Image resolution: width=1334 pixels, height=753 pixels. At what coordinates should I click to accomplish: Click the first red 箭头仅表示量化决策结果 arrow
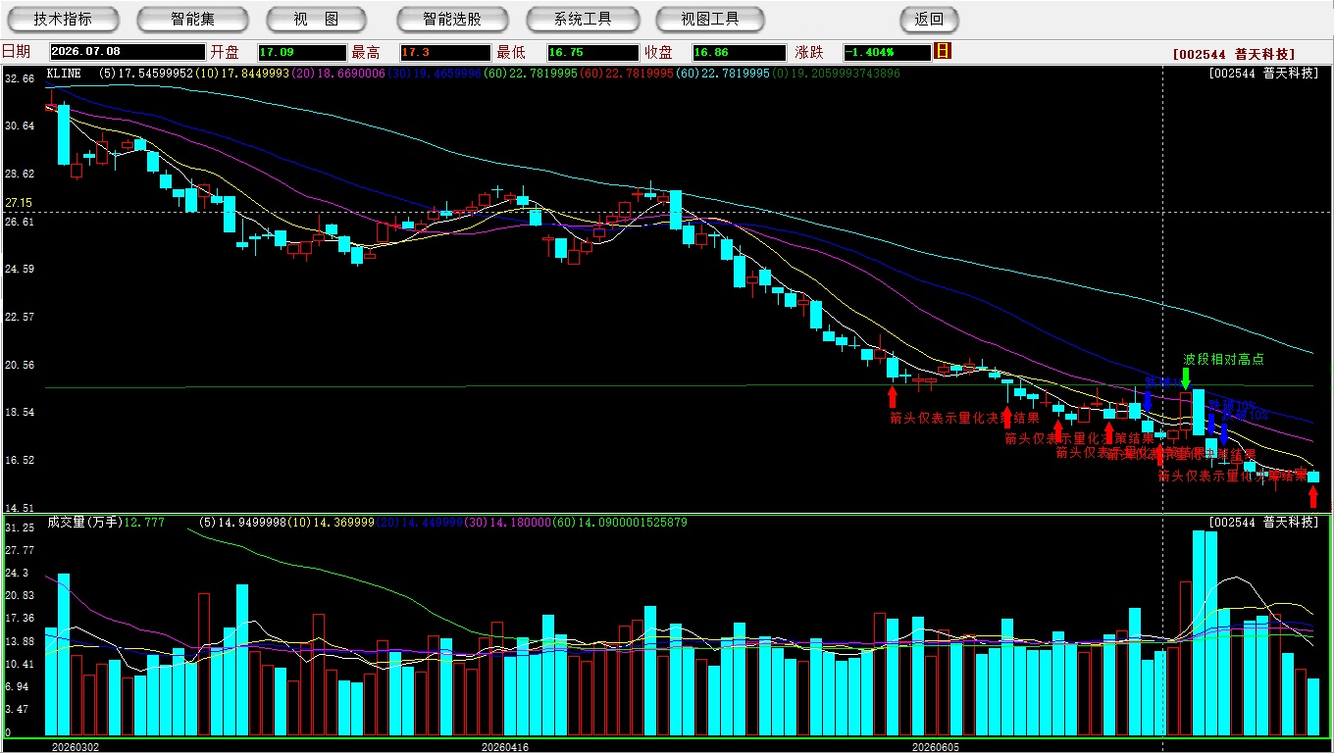[892, 396]
